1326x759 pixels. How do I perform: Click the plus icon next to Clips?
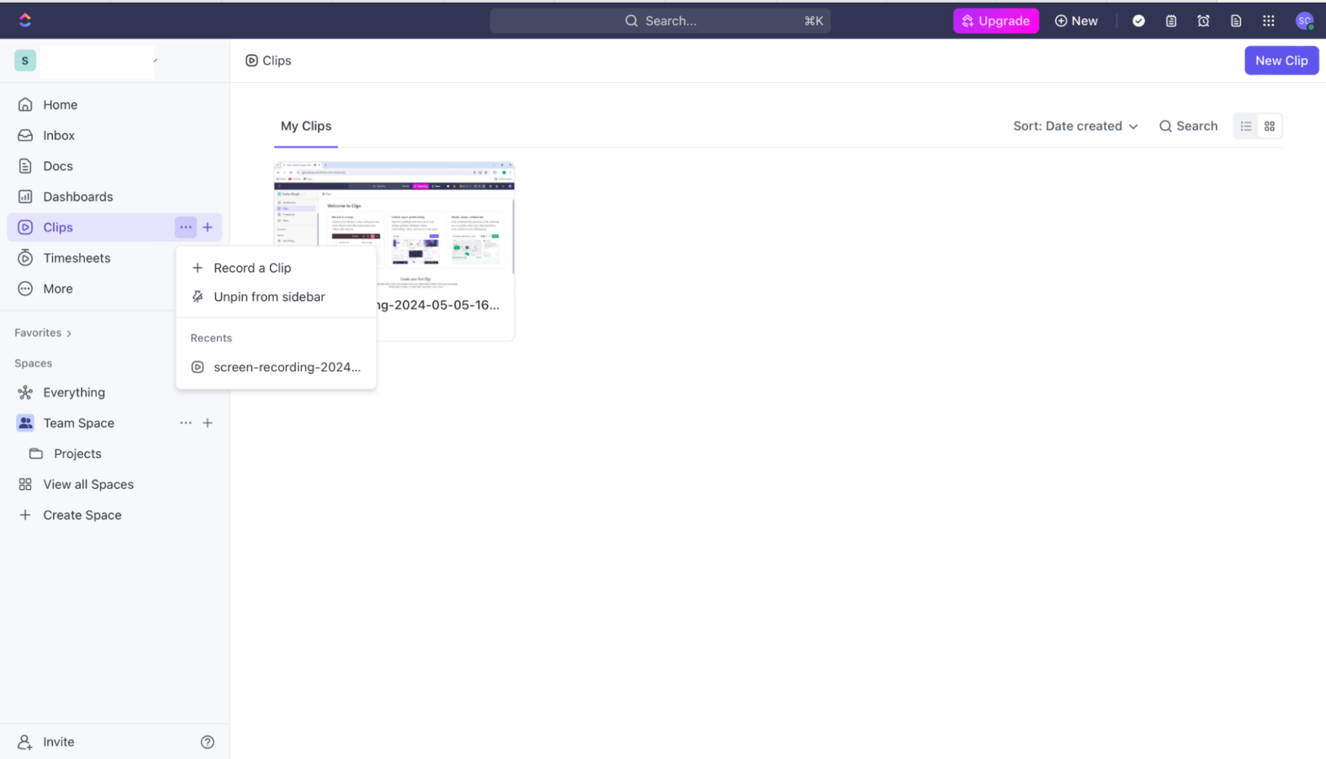[x=207, y=227]
